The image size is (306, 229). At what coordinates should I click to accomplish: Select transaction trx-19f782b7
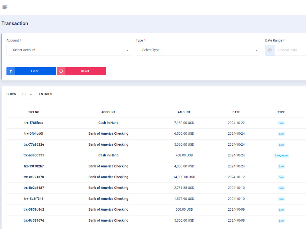tap(34, 166)
